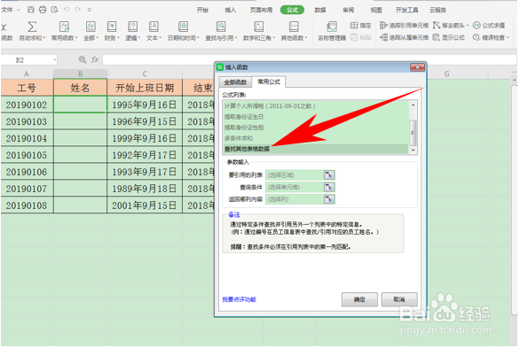520x348 pixels.
Task: Select 查找其他表格数据 formula in list
Action: (316, 149)
